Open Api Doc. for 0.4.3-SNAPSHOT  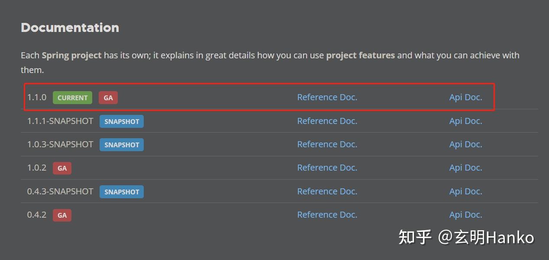point(465,192)
